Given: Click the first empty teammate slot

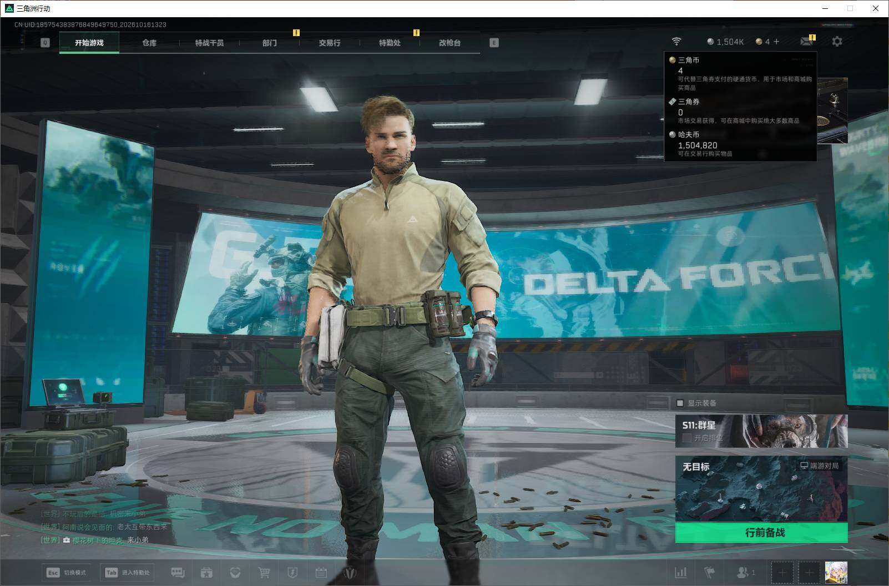Looking at the screenshot, I should [x=782, y=572].
